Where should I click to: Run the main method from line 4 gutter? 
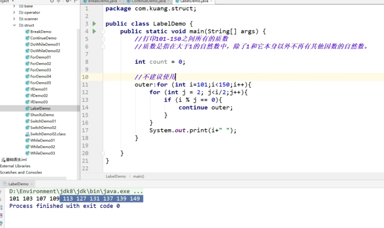pyautogui.click(x=94, y=31)
